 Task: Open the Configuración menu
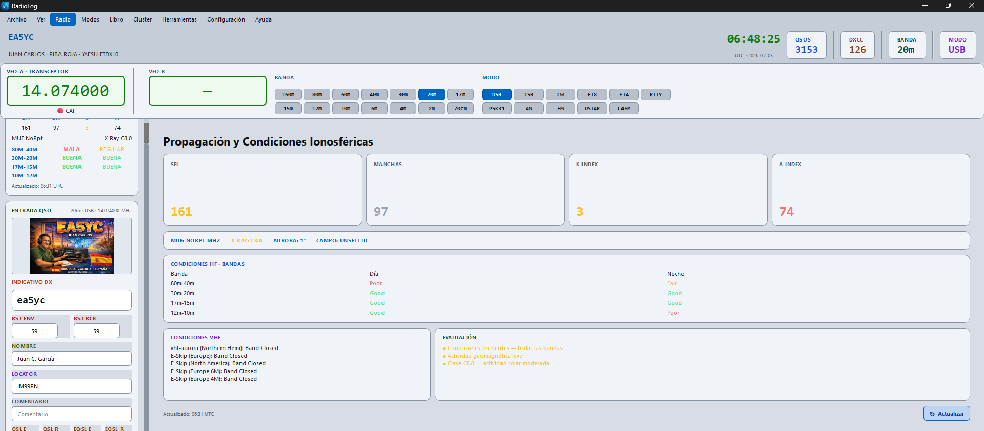pos(226,19)
